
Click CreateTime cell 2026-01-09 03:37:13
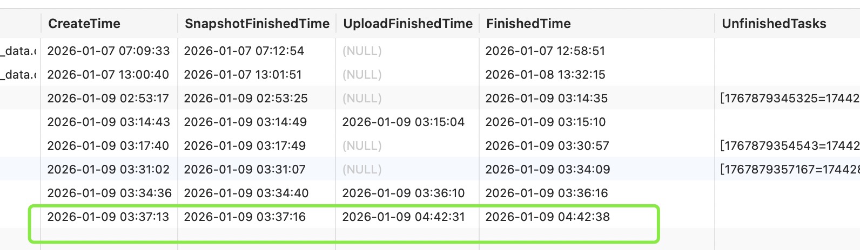tap(109, 217)
